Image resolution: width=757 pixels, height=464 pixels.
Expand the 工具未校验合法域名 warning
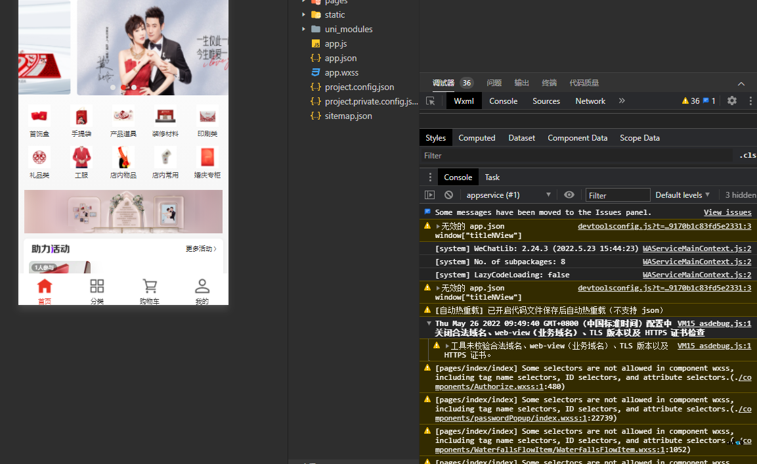tap(448, 346)
